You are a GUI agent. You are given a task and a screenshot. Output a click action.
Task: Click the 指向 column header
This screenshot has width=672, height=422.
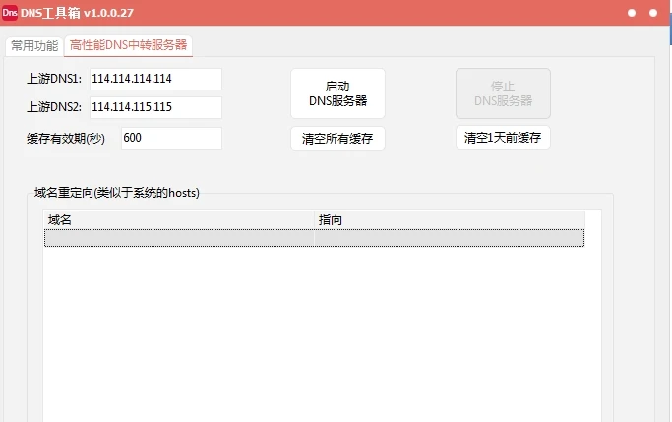point(448,220)
